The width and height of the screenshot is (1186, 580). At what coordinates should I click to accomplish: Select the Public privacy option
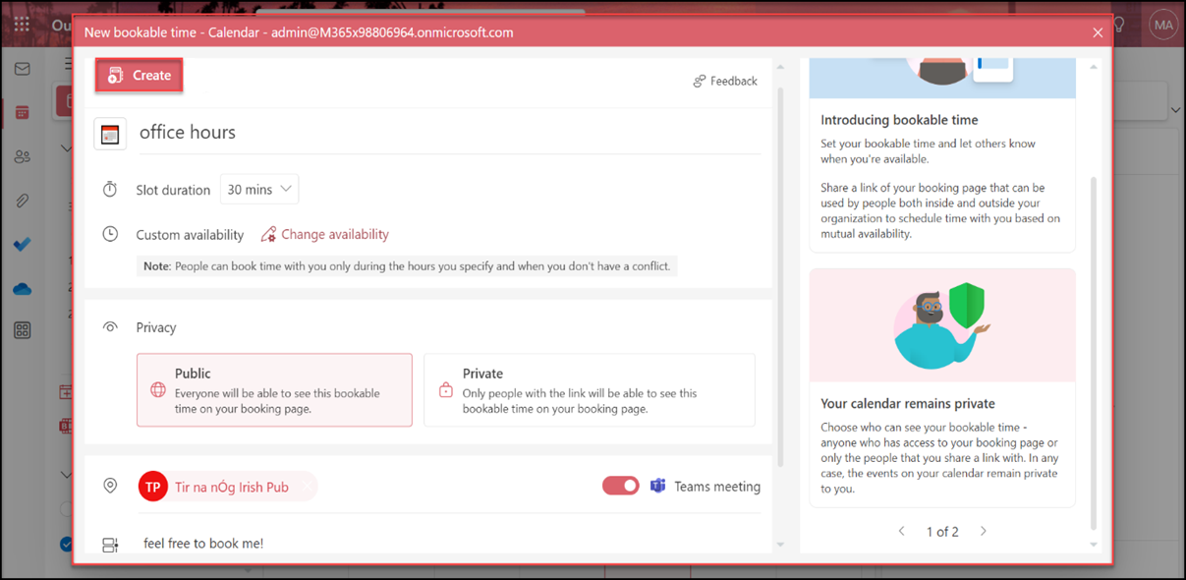point(274,390)
